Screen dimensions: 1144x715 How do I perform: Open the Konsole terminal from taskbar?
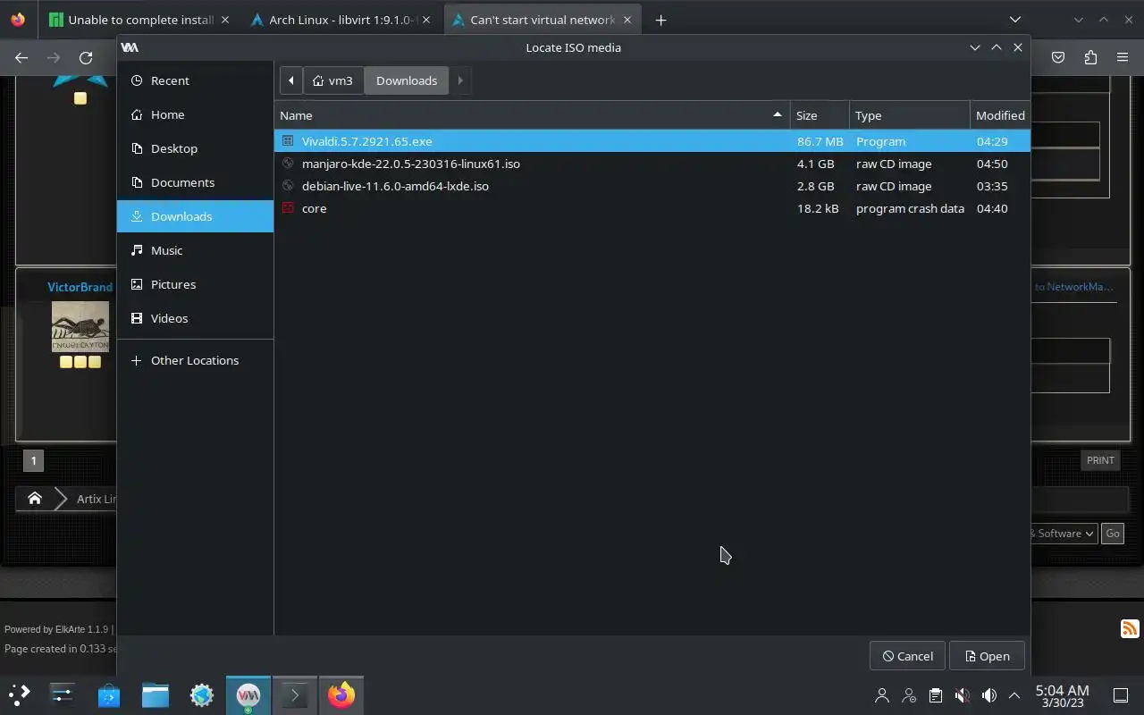pyautogui.click(x=295, y=694)
